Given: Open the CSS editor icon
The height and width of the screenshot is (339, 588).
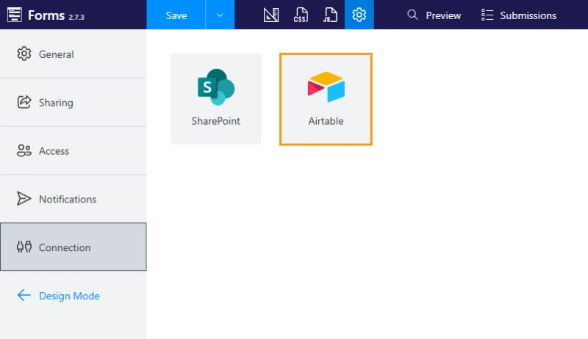Looking at the screenshot, I should pyautogui.click(x=301, y=15).
